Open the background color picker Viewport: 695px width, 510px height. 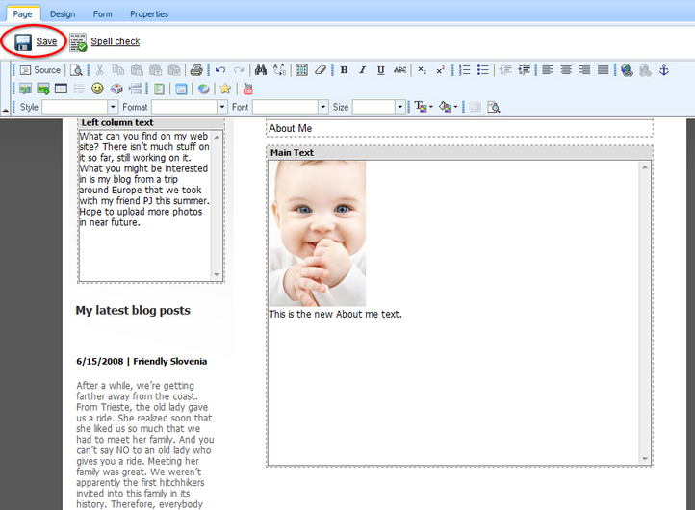(x=449, y=107)
